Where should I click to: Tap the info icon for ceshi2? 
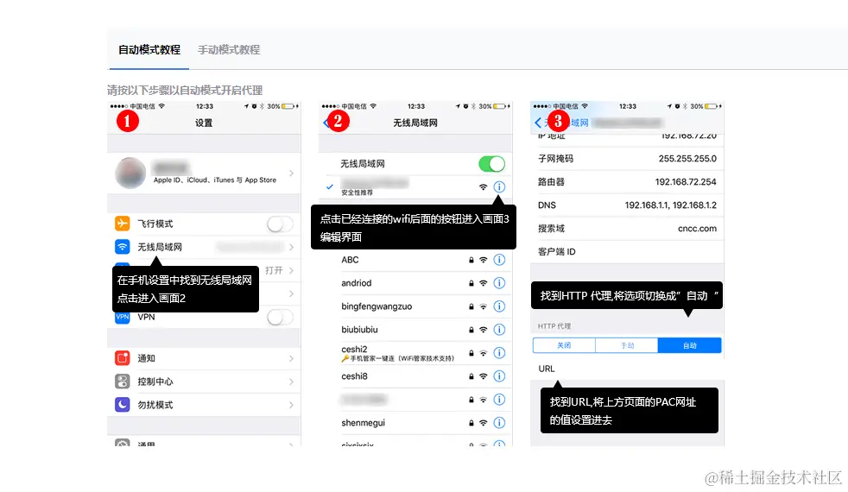[499, 352]
